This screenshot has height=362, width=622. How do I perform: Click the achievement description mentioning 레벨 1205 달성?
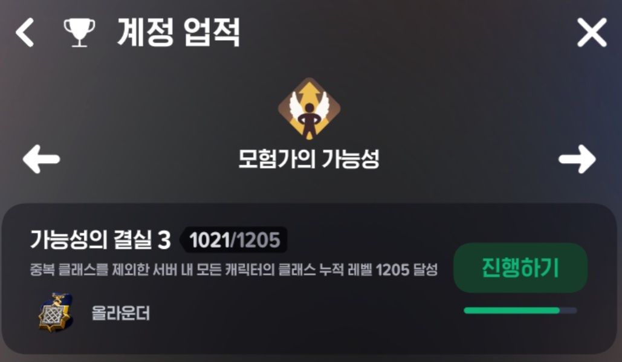[234, 270]
